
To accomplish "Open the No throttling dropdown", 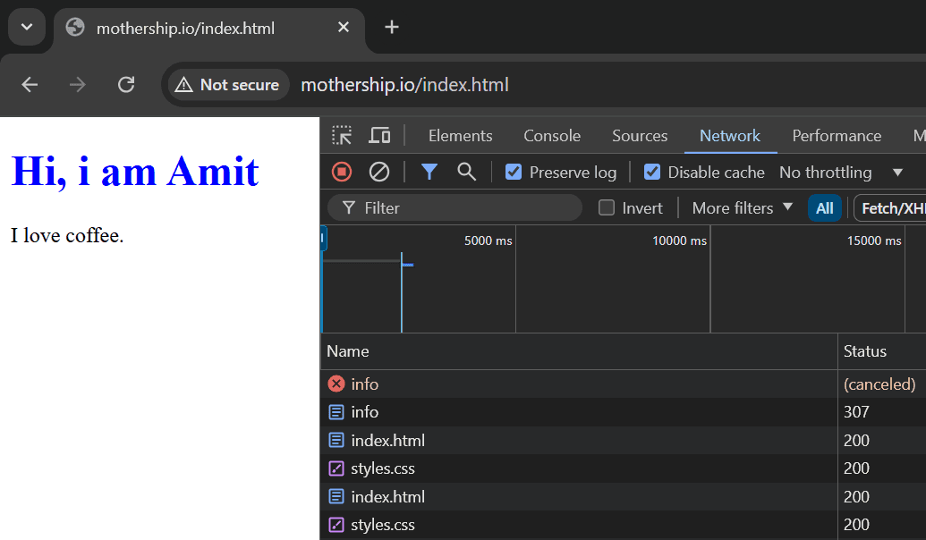I will (x=842, y=173).
